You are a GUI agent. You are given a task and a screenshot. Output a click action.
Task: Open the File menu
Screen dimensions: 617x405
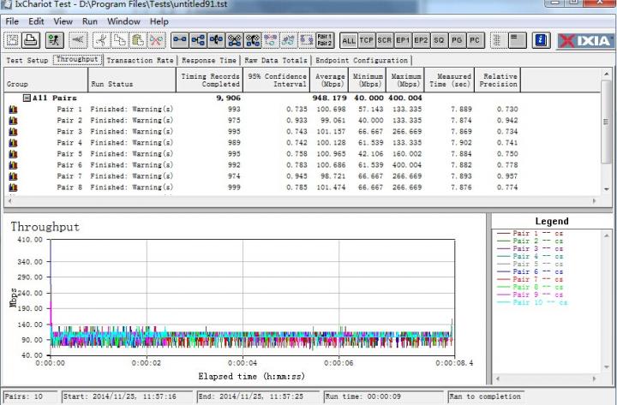pyautogui.click(x=12, y=21)
